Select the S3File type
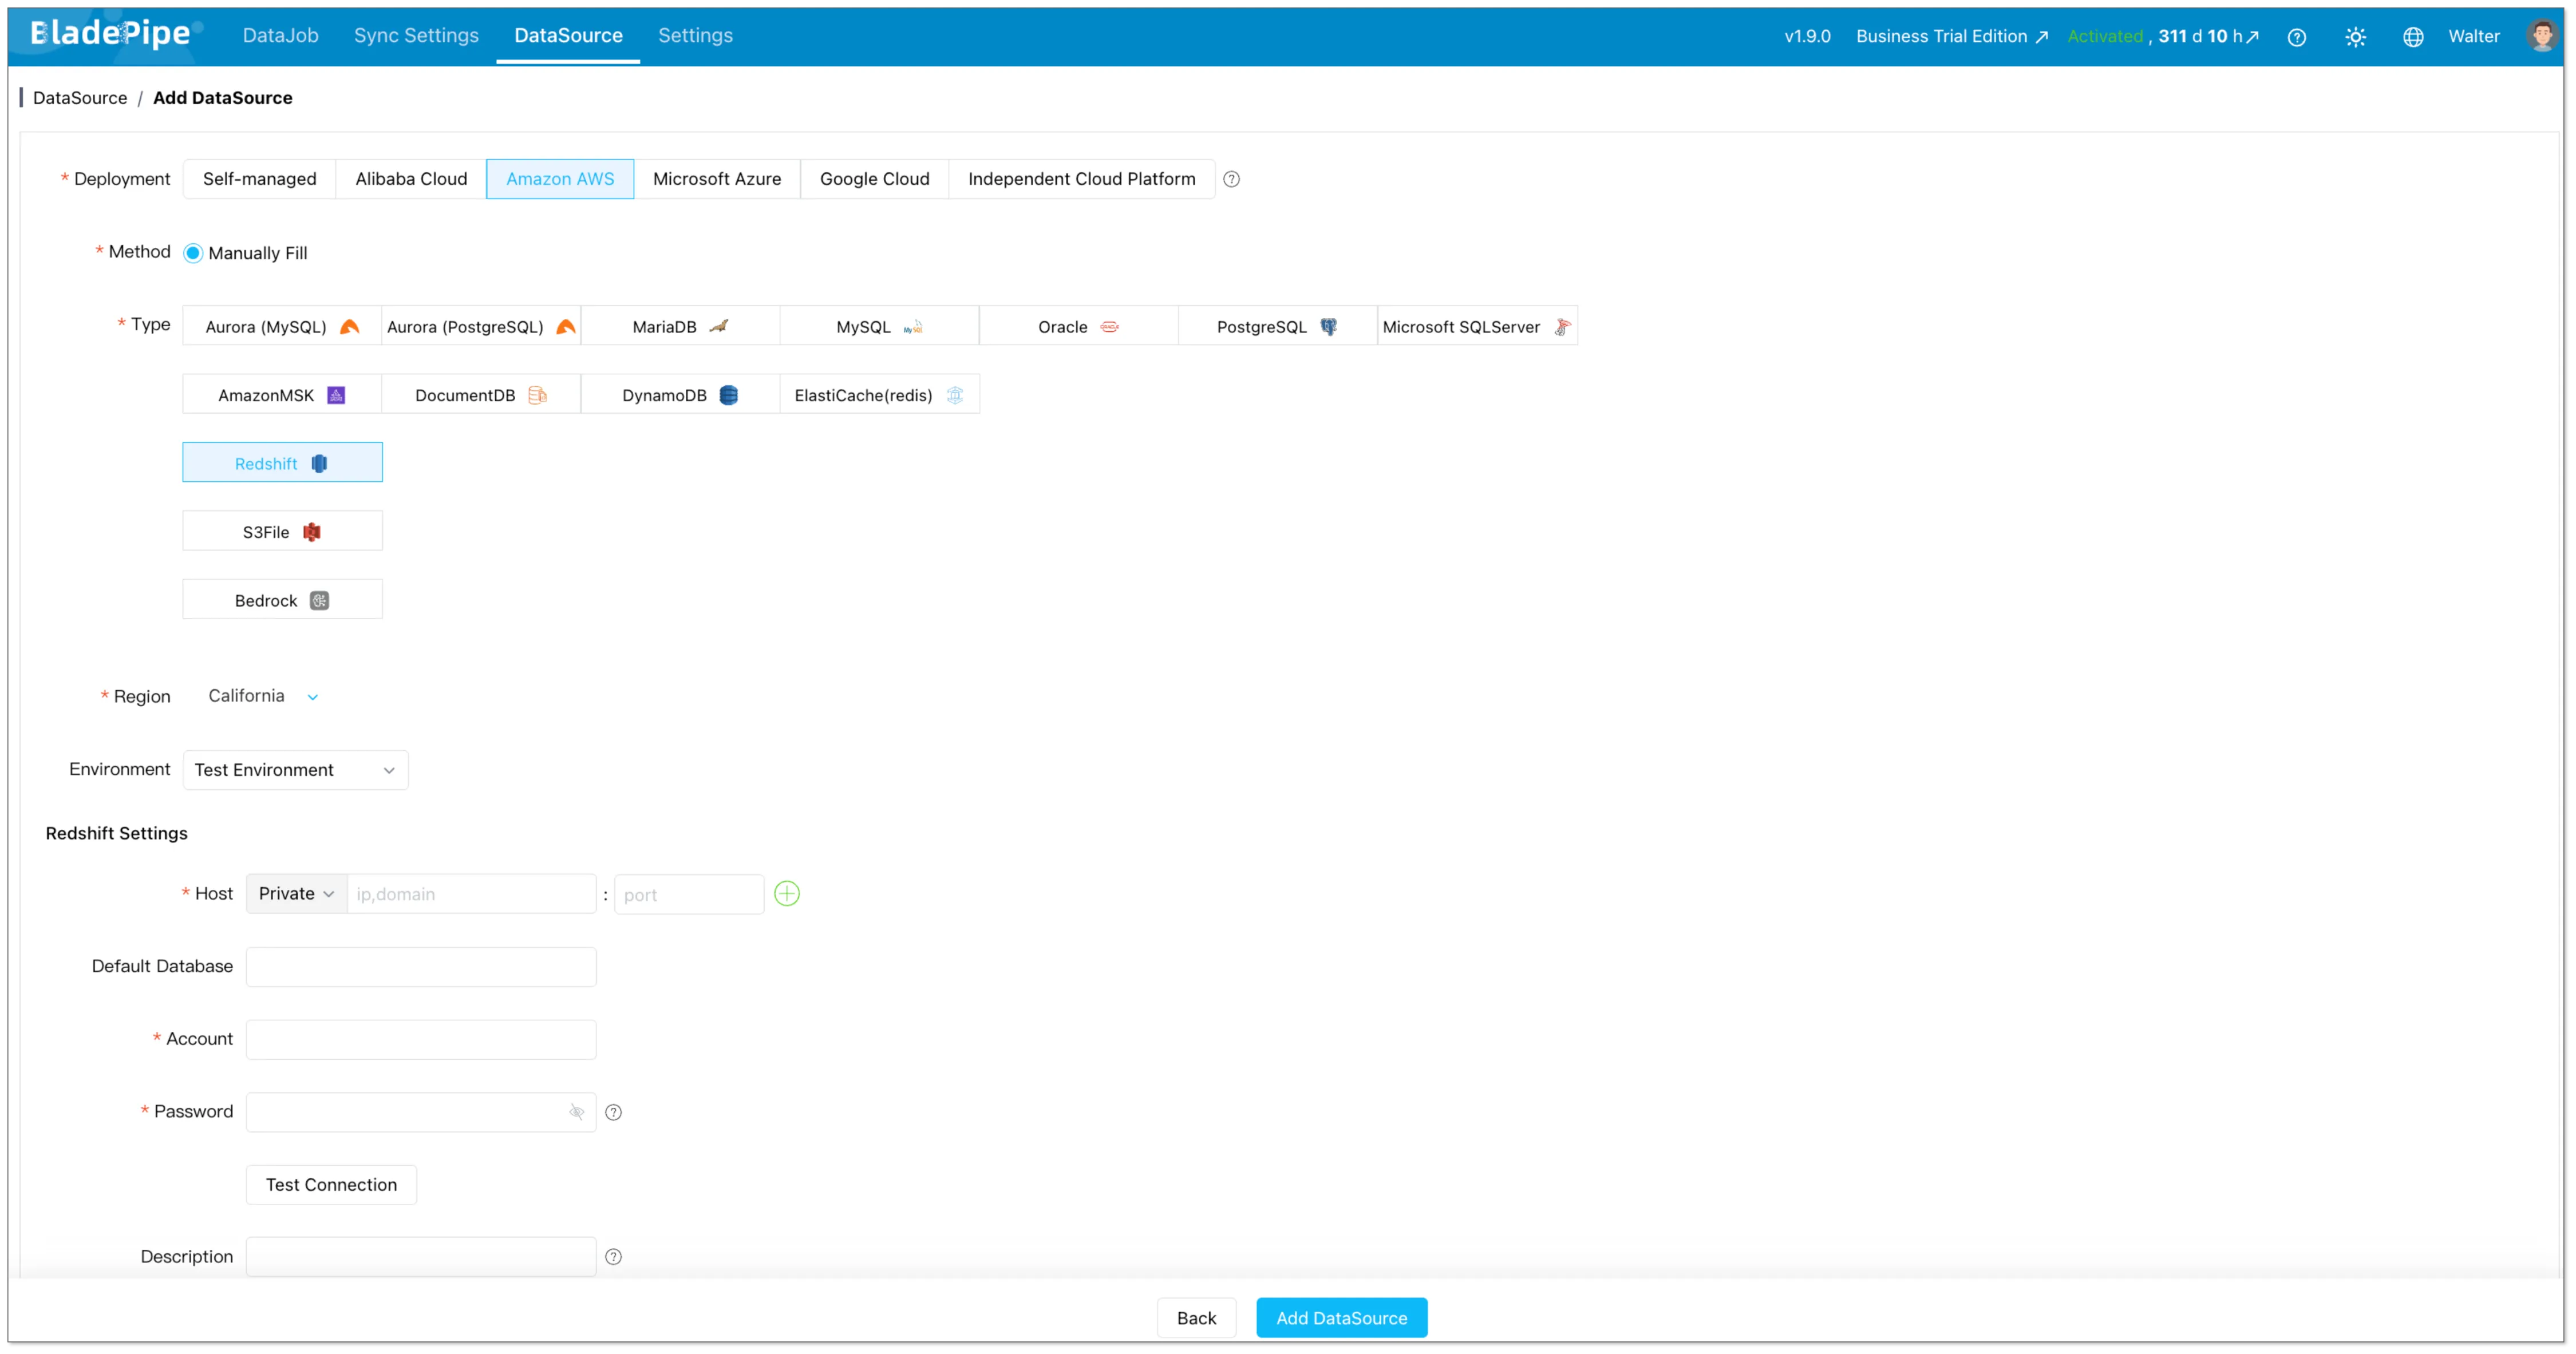The height and width of the screenshot is (1354, 2576). [282, 532]
